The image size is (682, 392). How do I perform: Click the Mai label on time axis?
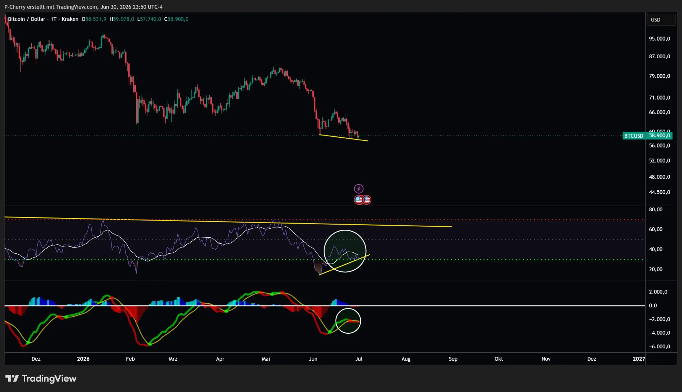pyautogui.click(x=266, y=359)
